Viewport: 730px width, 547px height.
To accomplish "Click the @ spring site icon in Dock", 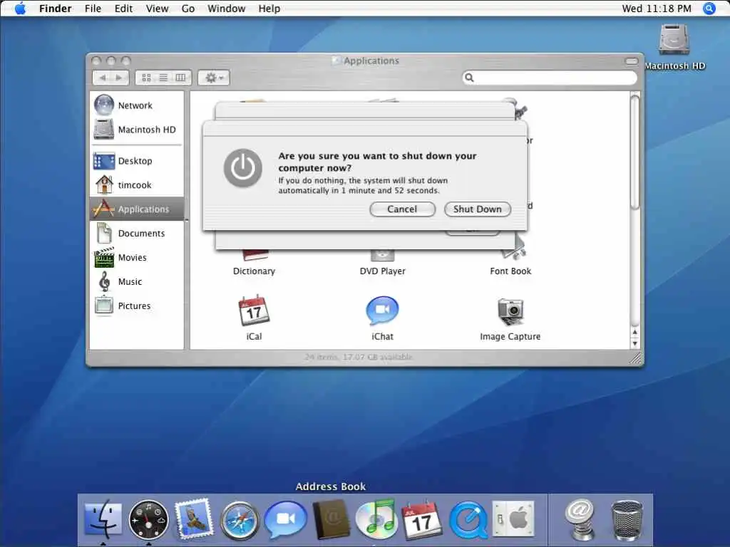I will tap(579, 519).
